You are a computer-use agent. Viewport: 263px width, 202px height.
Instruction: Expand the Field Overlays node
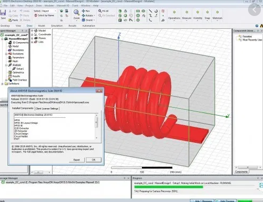coord(6,80)
